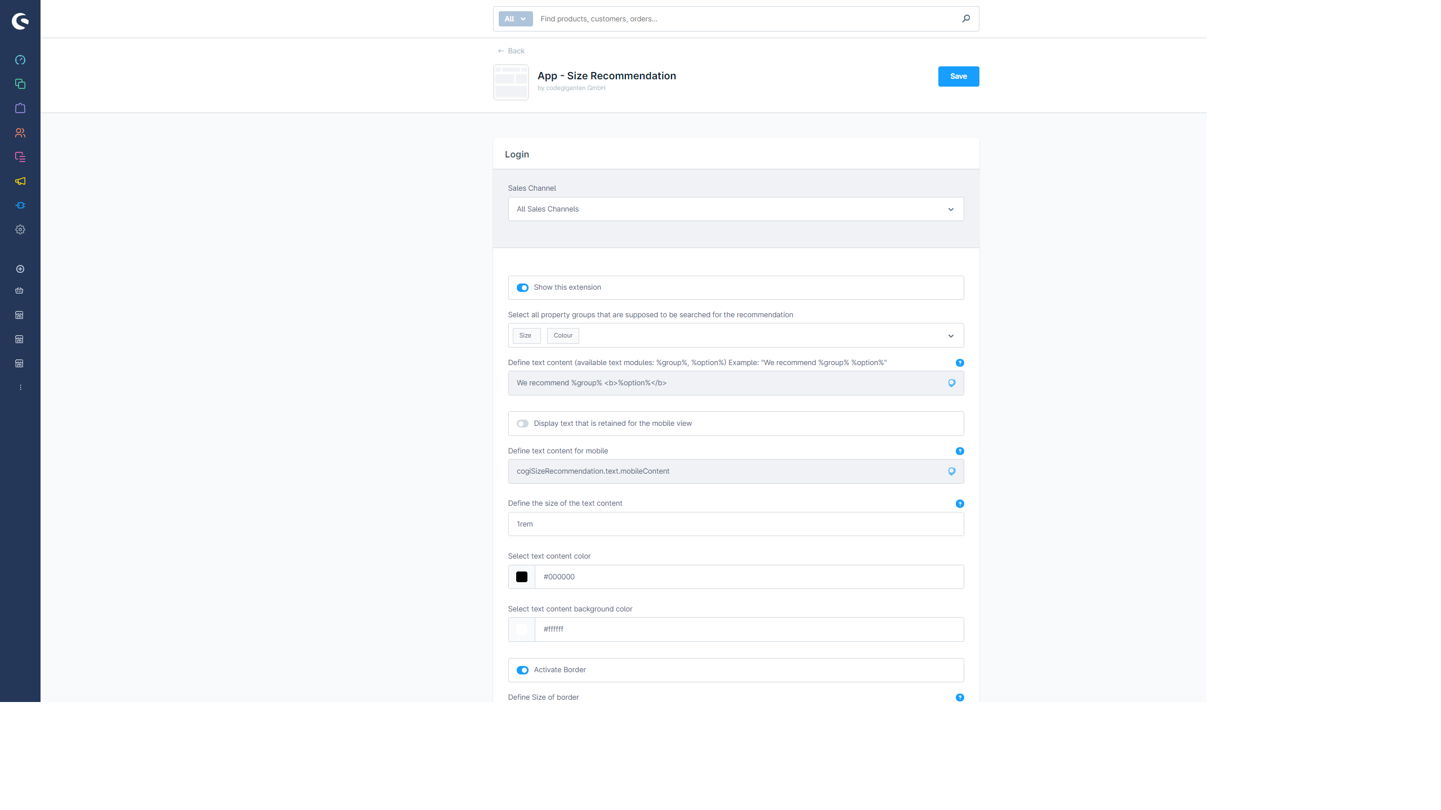Click the font size input field showing 1rem
Image resolution: width=1441 pixels, height=810 pixels.
click(x=735, y=523)
